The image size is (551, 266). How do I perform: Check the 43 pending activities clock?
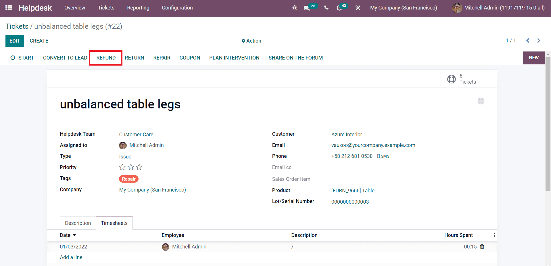339,8
